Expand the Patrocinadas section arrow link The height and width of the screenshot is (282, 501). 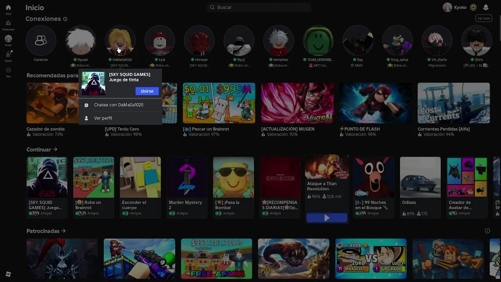click(46, 231)
